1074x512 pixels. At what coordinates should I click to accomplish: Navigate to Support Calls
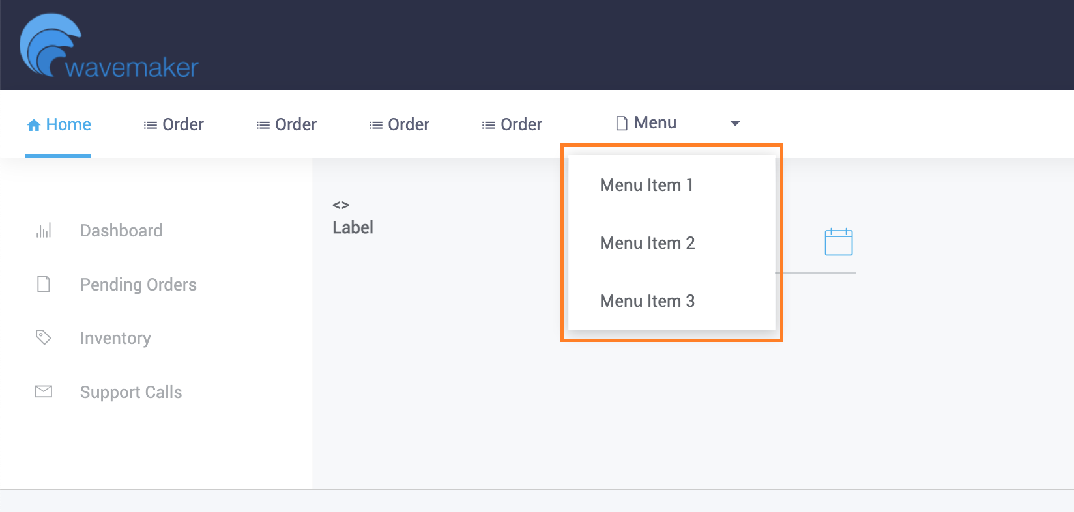click(130, 391)
